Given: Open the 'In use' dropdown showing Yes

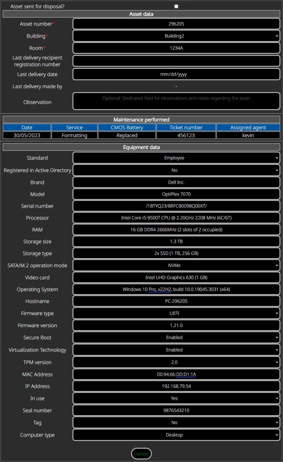Looking at the screenshot, I should click(x=176, y=398).
